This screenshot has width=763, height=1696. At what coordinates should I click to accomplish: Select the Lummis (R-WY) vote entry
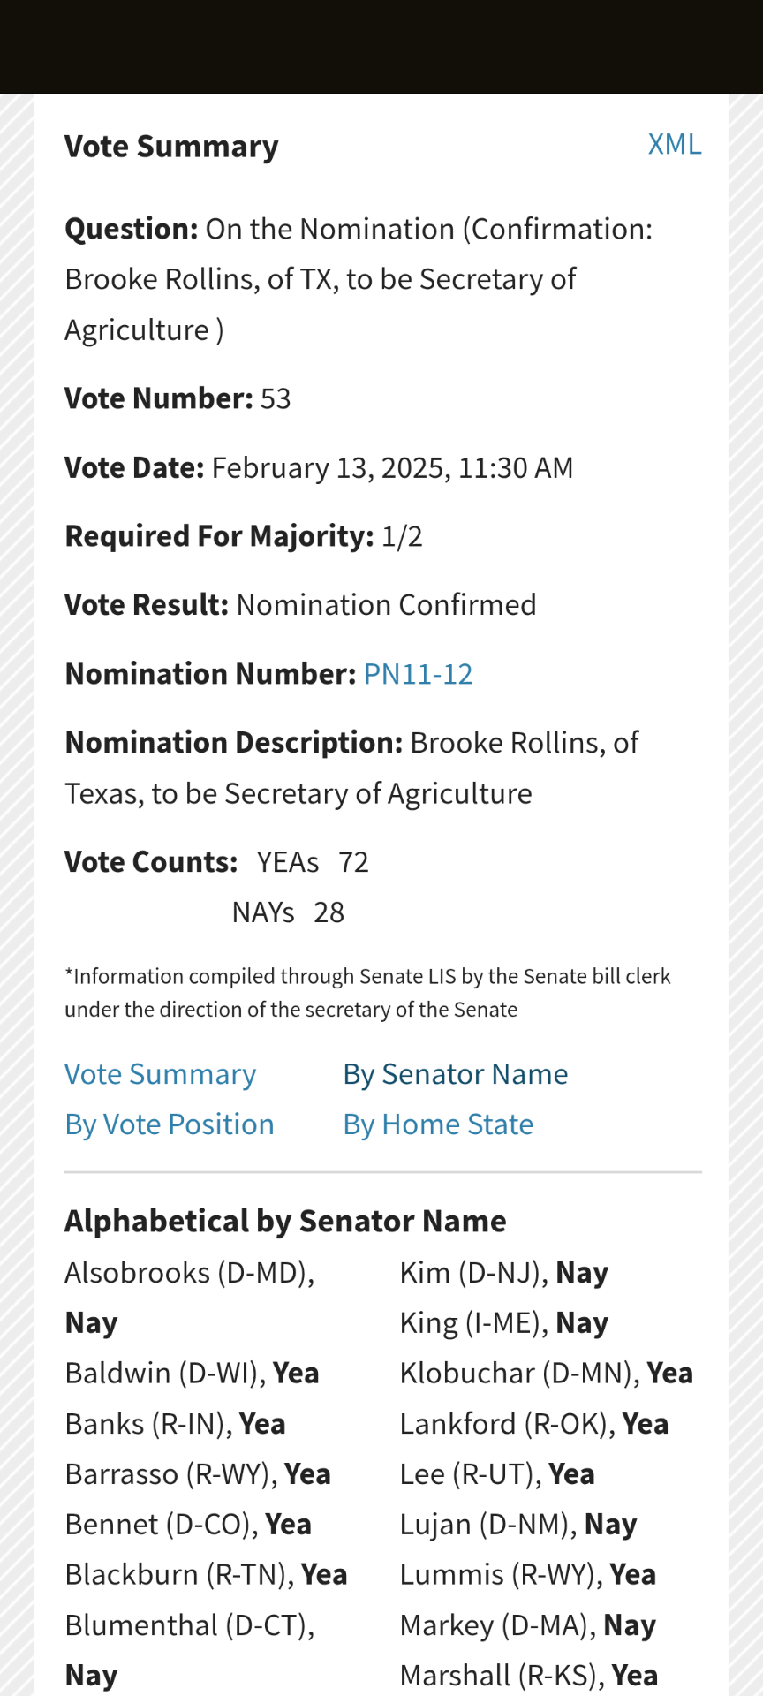(x=527, y=1575)
